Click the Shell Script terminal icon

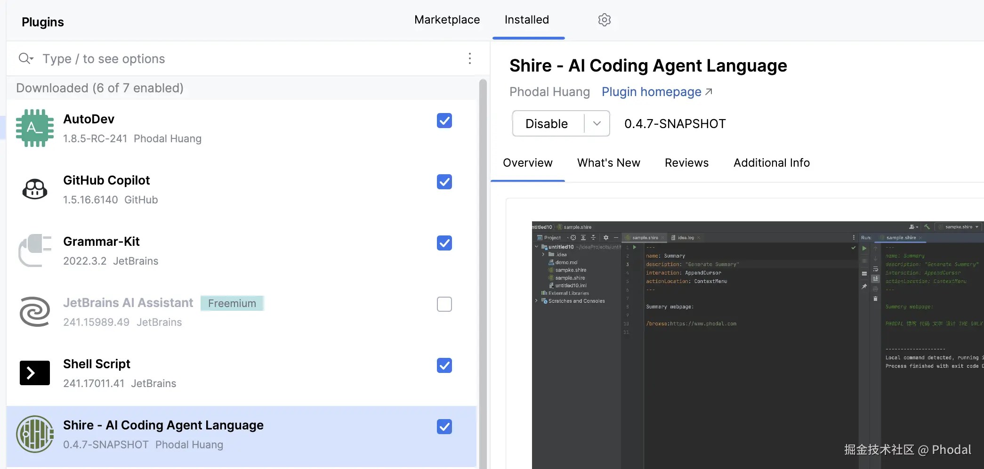click(x=35, y=373)
